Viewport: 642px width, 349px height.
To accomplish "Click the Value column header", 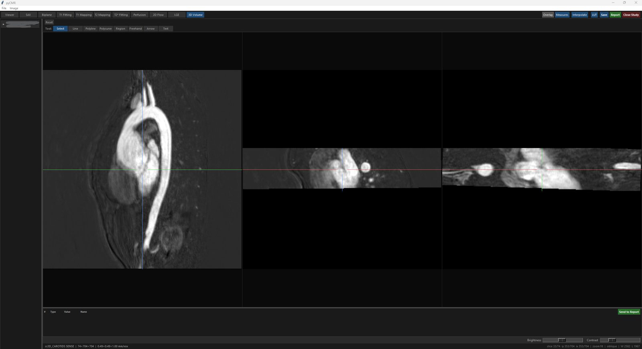I will pos(67,312).
